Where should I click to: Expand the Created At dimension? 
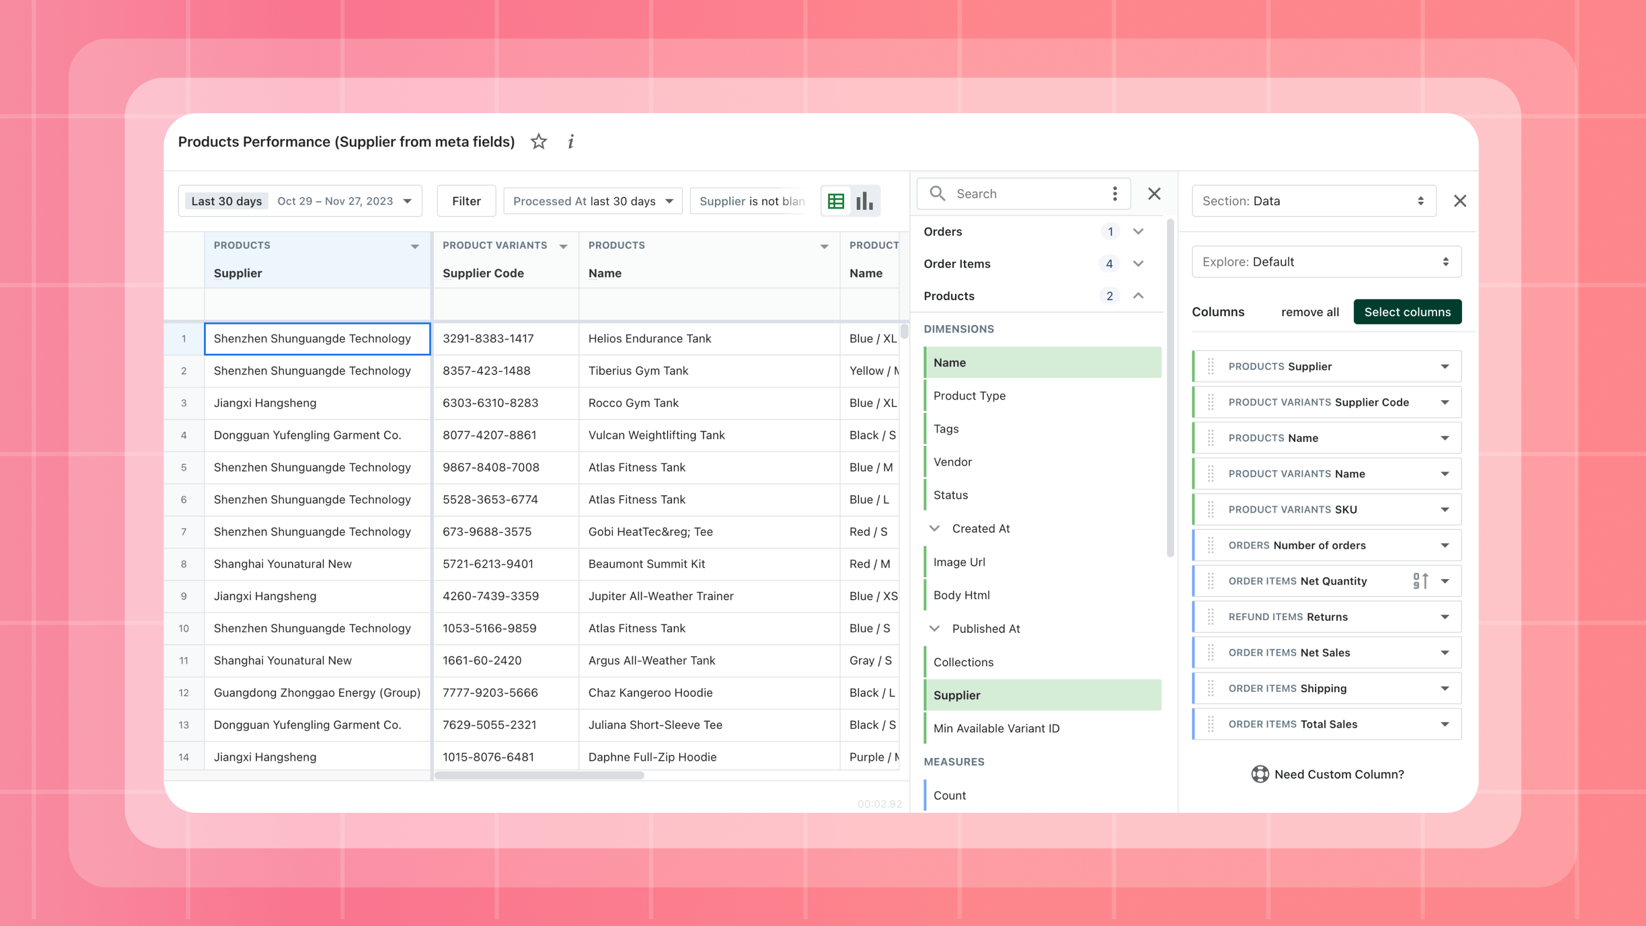934,529
